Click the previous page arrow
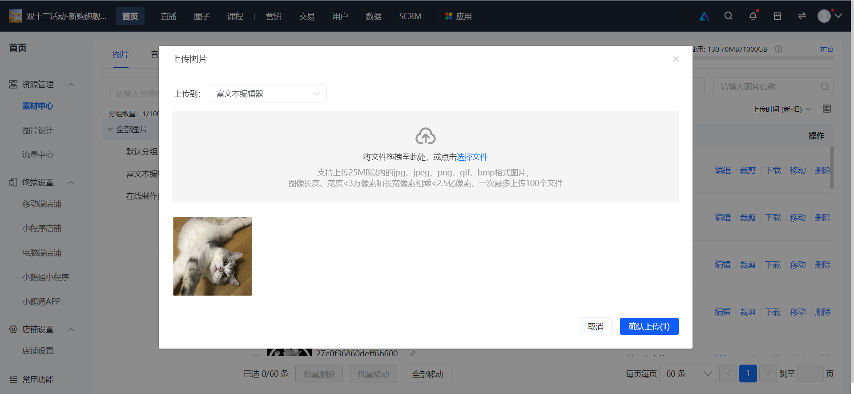The width and height of the screenshot is (854, 394). pyautogui.click(x=728, y=374)
